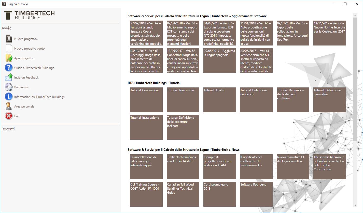Click the blank page Nuovo progetto vuoto icon
Screen dimensions: 363x213
coord(9,49)
